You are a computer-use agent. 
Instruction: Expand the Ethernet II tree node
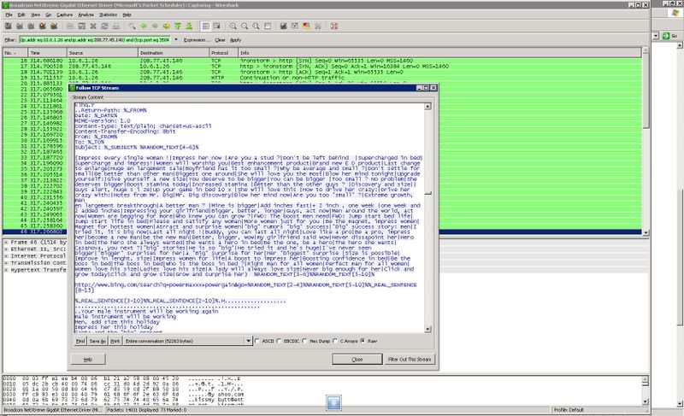[x=6, y=249]
